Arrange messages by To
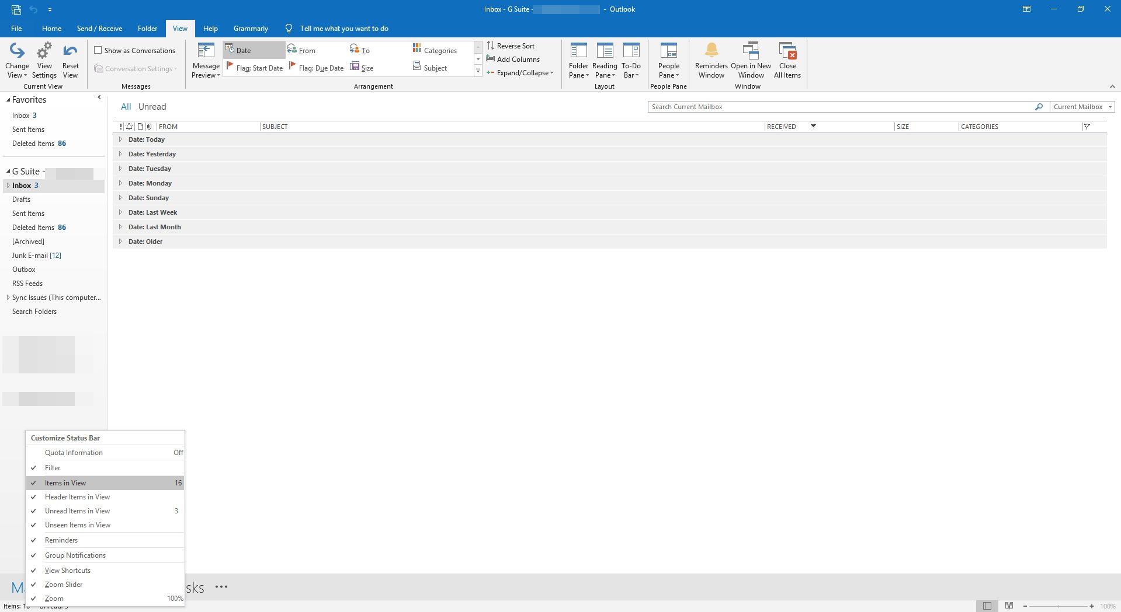1121x612 pixels. (360, 50)
